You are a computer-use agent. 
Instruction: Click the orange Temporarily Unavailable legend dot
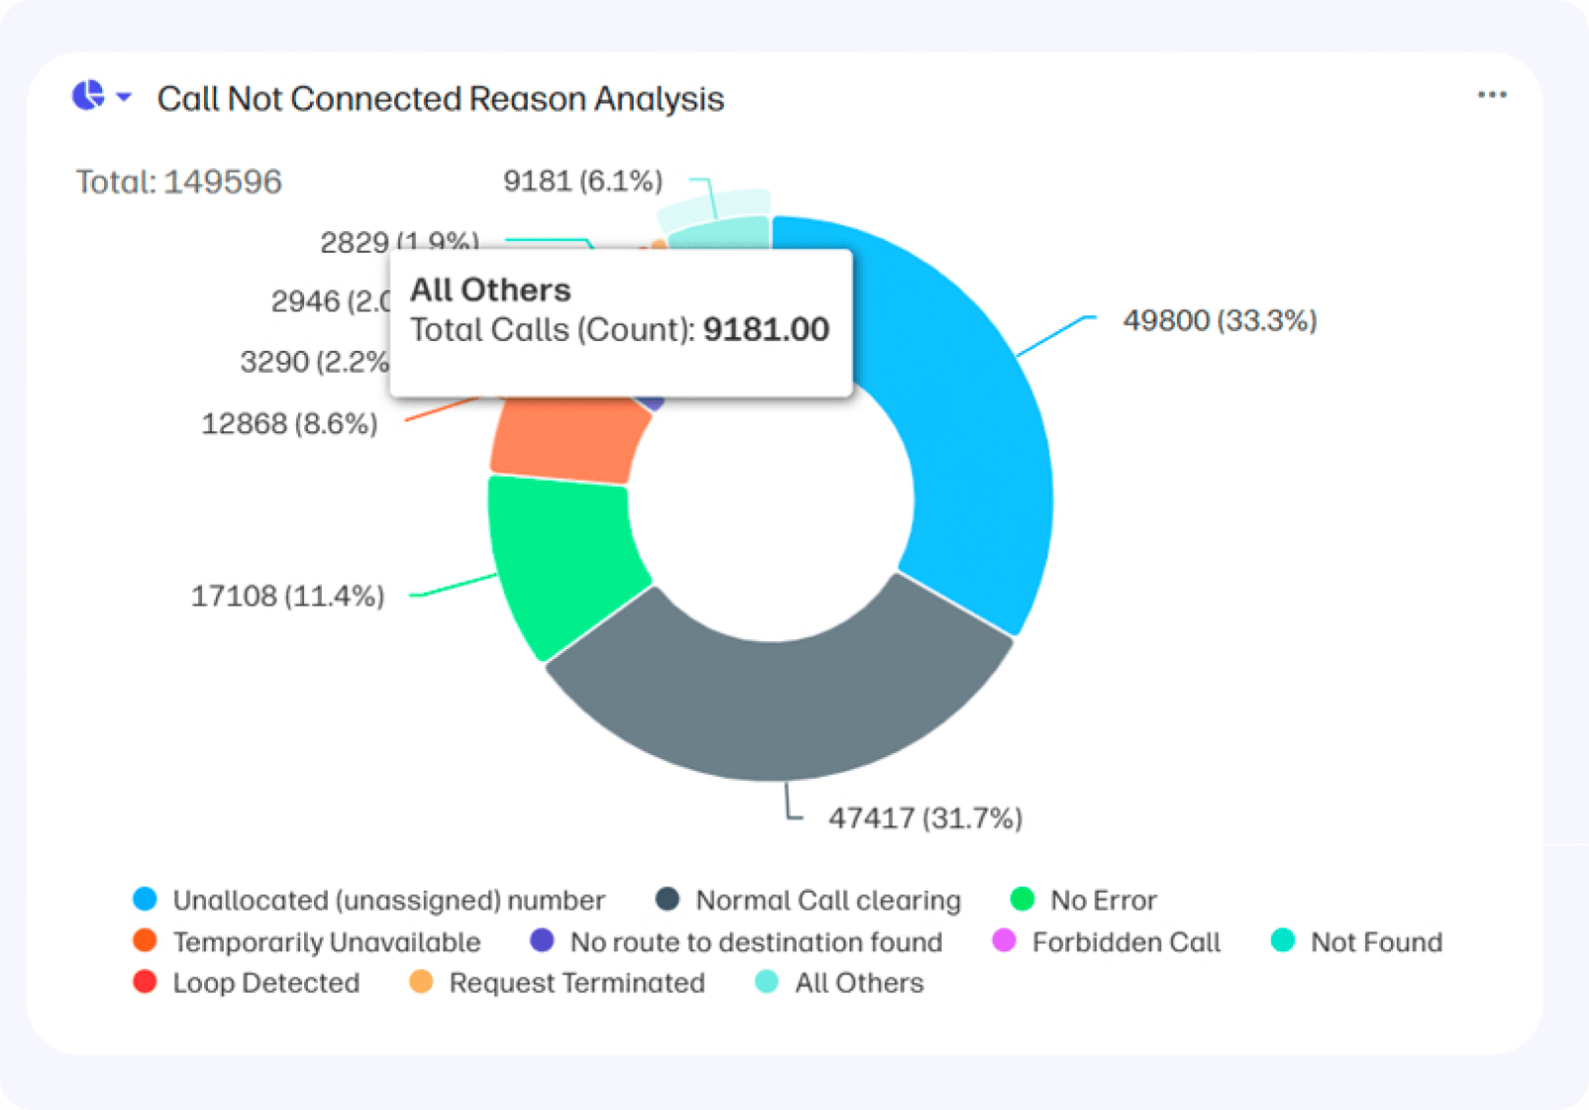tap(145, 942)
